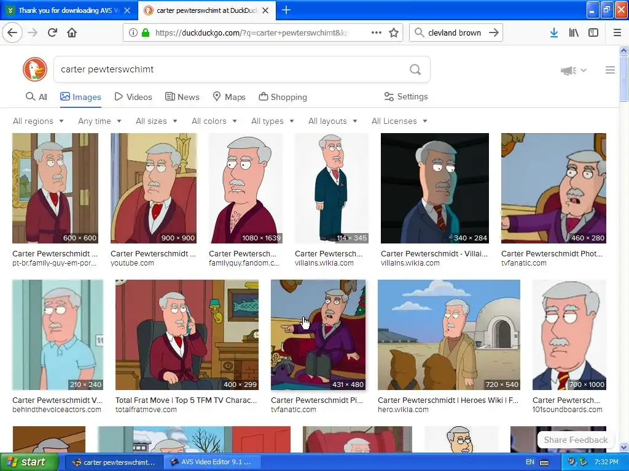Click the page scrollbar up arrow
The height and width of the screenshot is (471, 629).
coord(624,50)
